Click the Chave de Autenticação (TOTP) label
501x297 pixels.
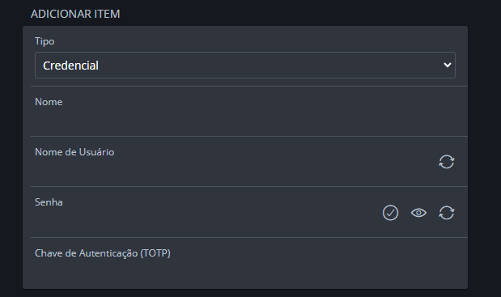tap(103, 253)
